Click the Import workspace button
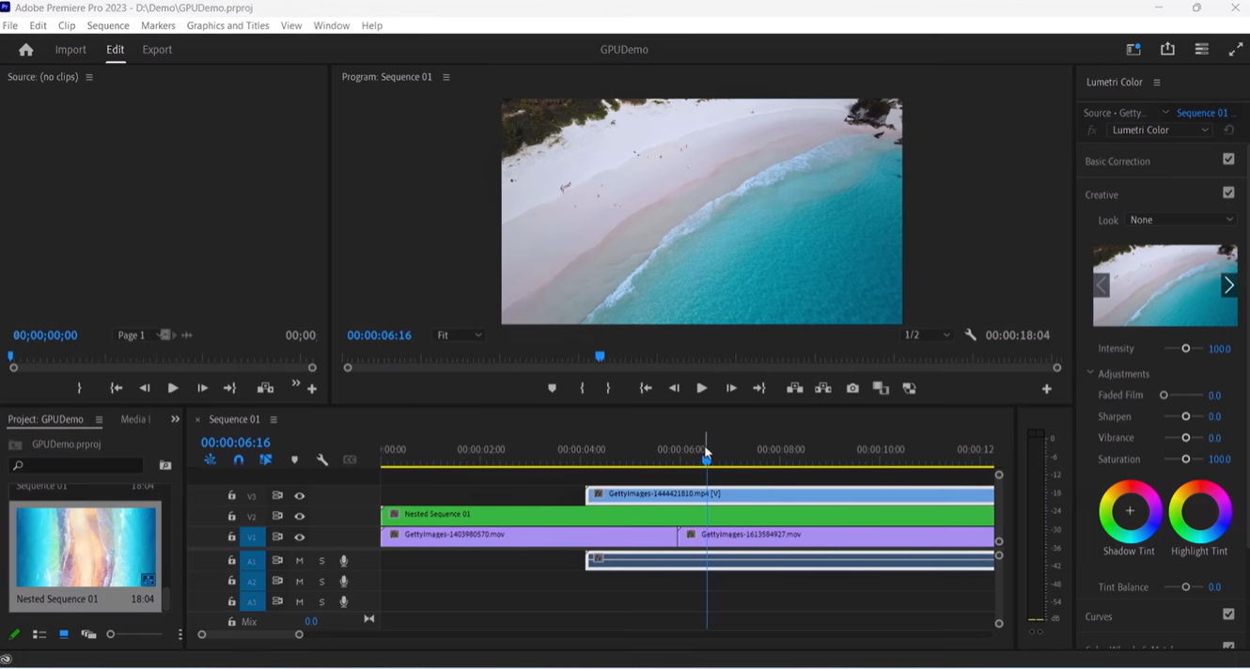 70,50
